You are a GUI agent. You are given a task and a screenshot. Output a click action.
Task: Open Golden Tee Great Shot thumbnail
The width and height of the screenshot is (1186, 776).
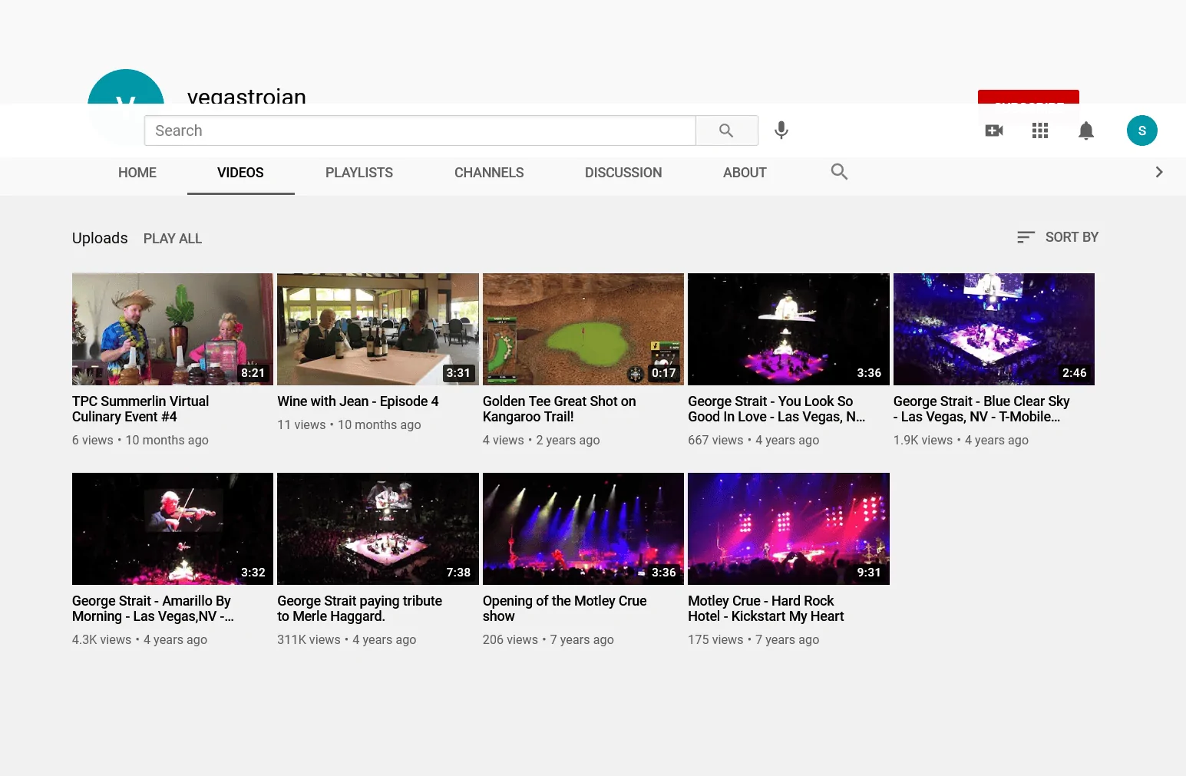(583, 329)
